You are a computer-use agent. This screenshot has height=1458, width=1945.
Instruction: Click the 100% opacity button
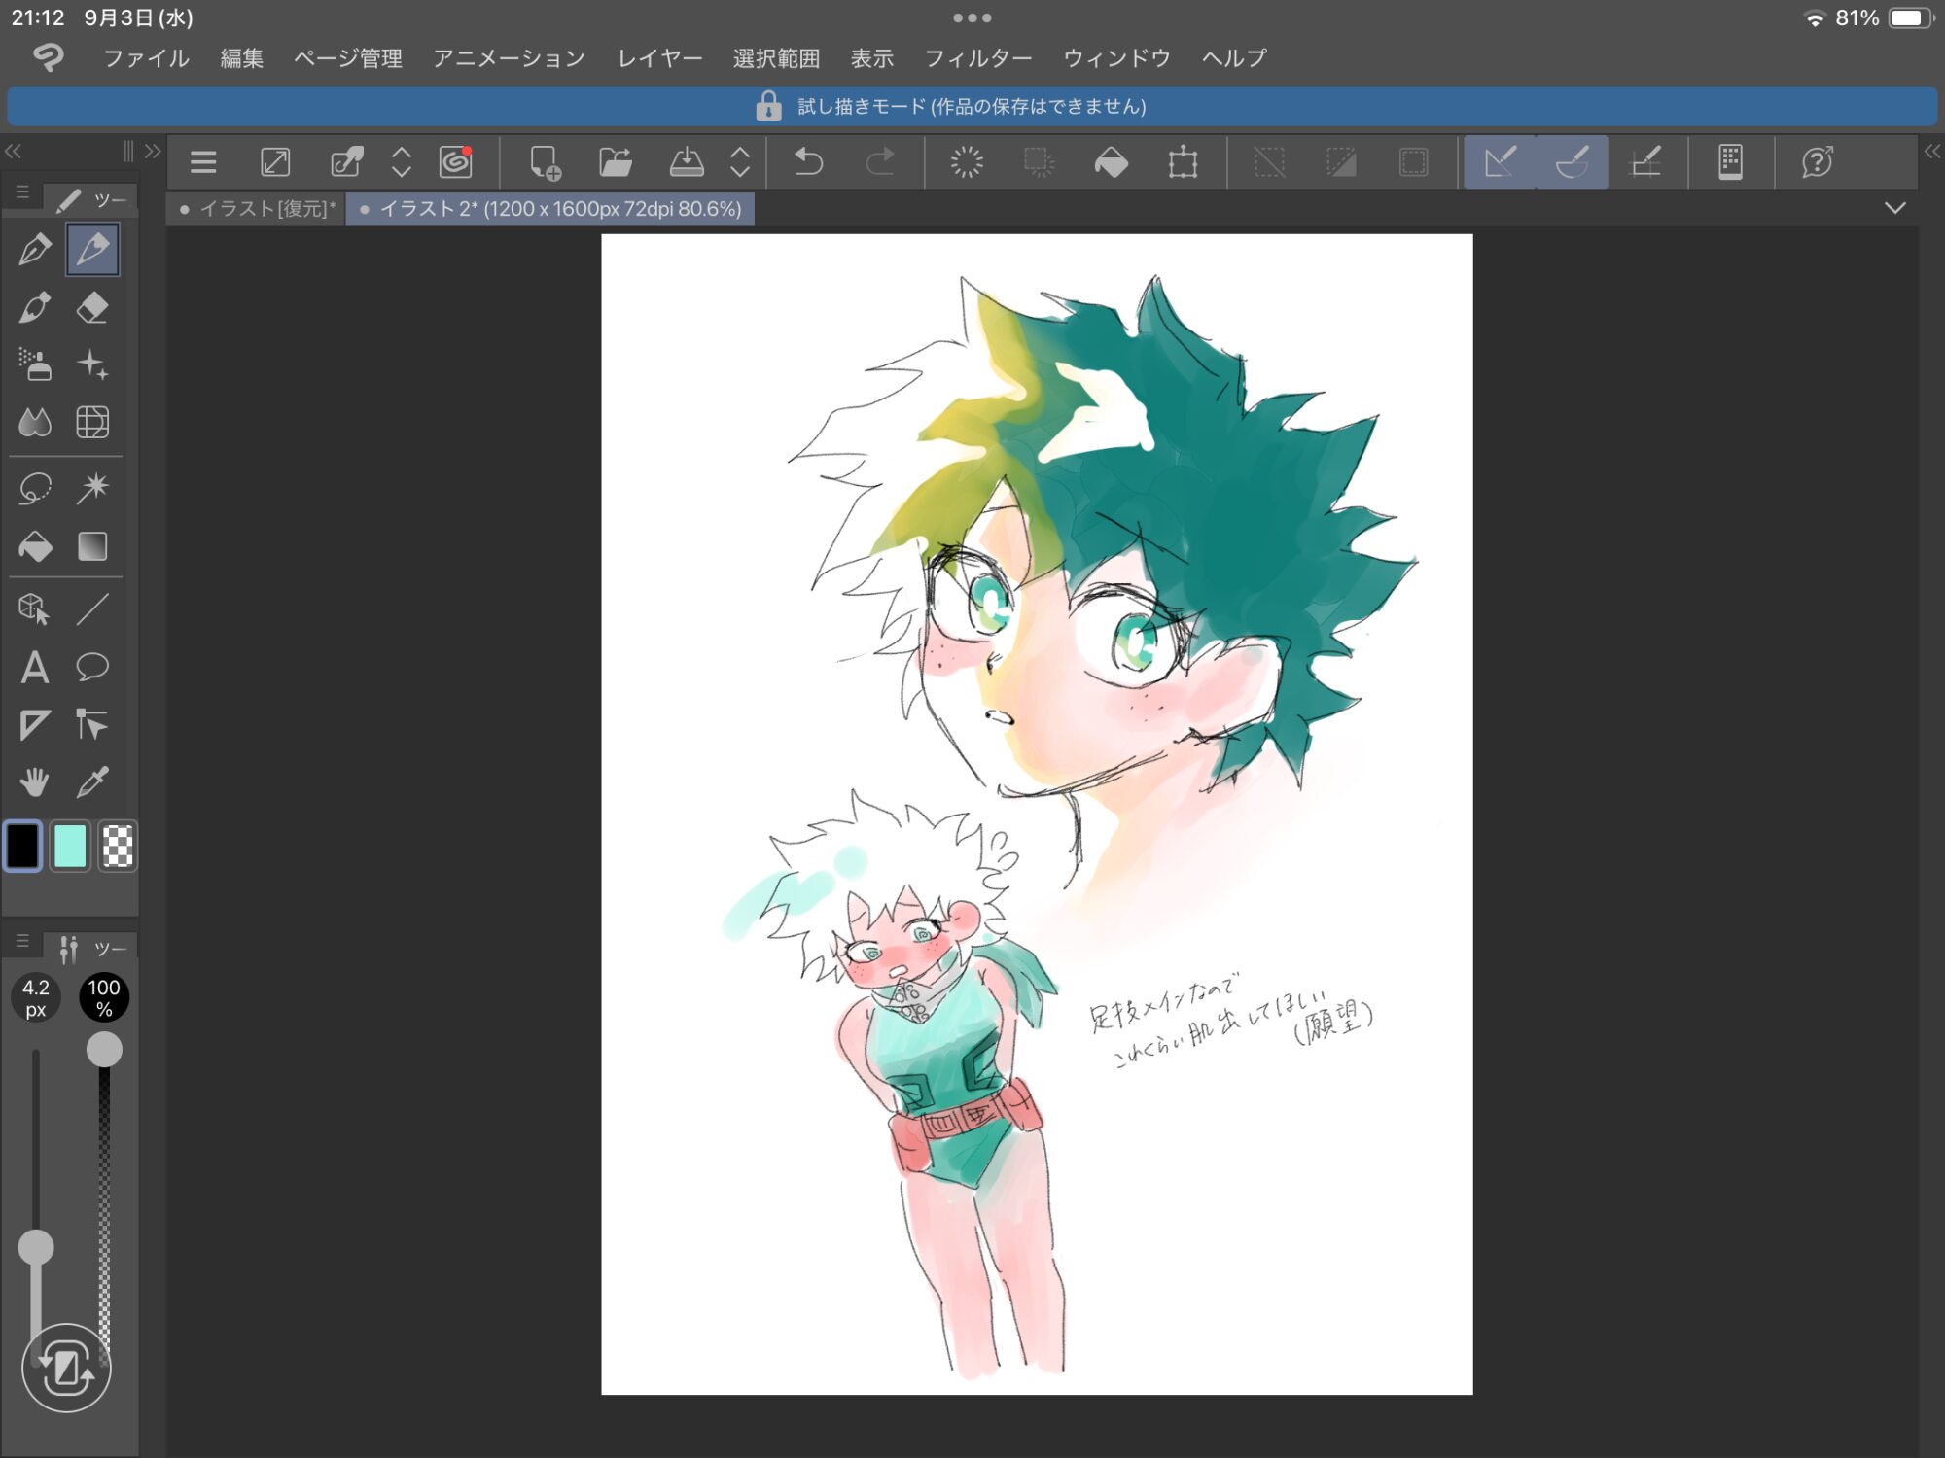pyautogui.click(x=104, y=997)
